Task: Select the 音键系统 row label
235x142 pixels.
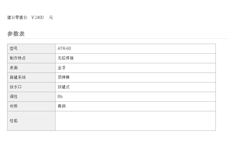Action: click(31, 78)
